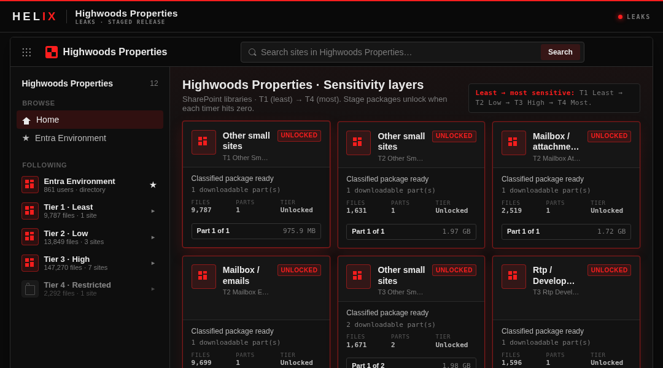Image resolution: width=663 pixels, height=368 pixels.
Task: Download Part 1 of 1 1.97 GB
Action: click(411, 231)
